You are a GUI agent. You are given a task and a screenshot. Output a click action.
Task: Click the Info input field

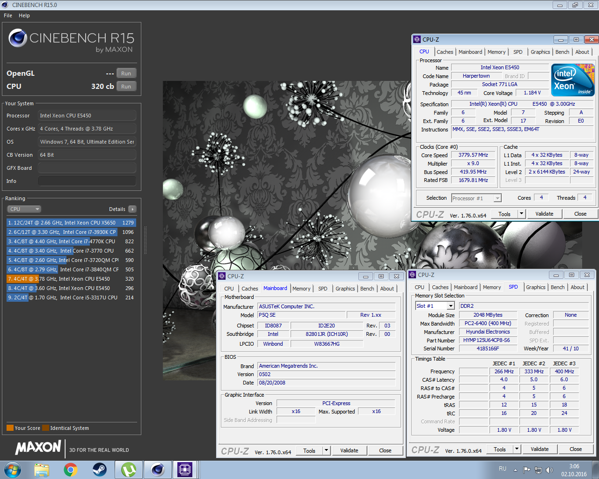pyautogui.click(x=87, y=181)
